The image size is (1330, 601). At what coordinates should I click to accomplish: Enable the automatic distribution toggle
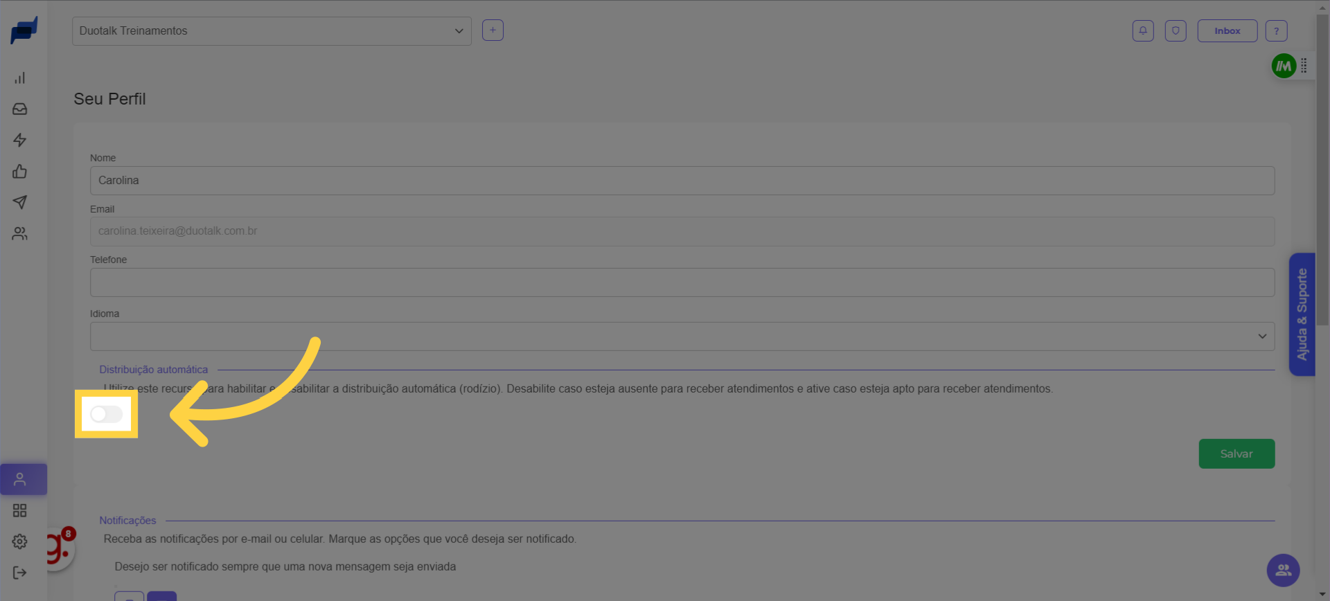click(x=107, y=414)
